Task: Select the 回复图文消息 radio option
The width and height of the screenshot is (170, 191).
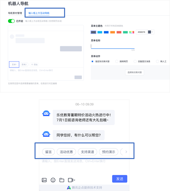Action: click(x=135, y=61)
